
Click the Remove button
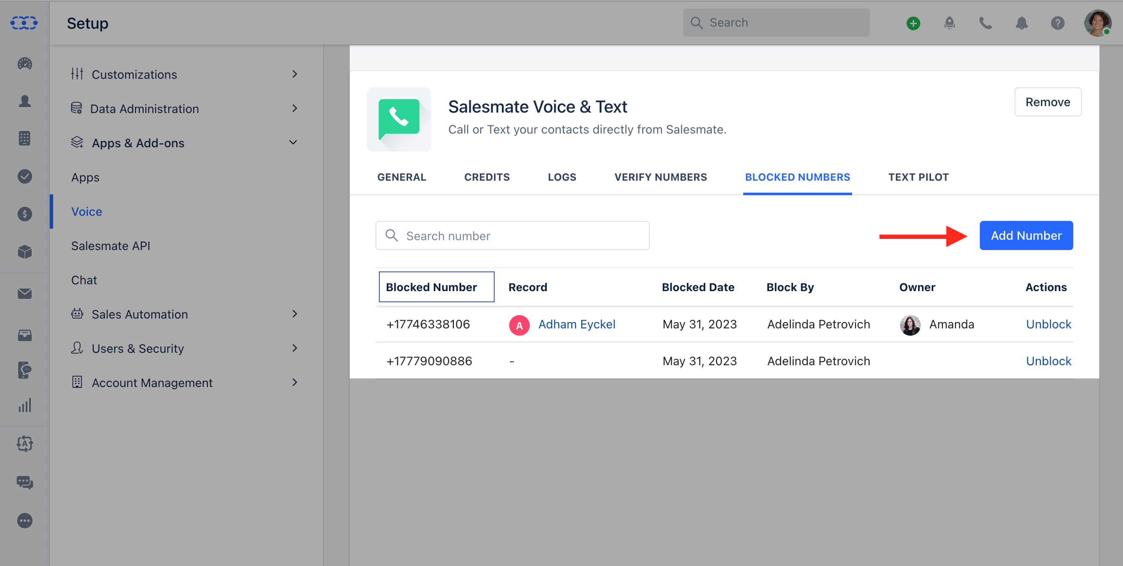coord(1048,102)
